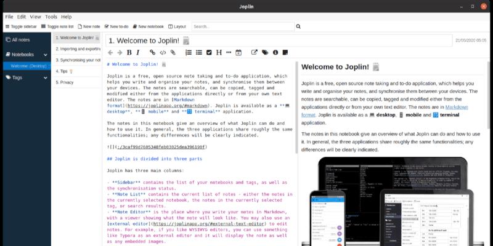Insert a checkbox list item from toolbar
493x246 pixels.
click(209, 53)
